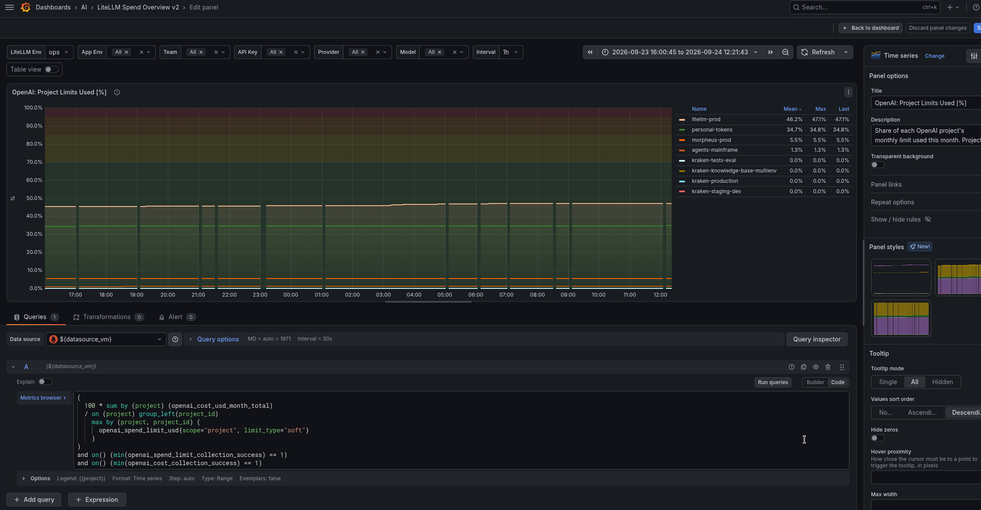The width and height of the screenshot is (981, 510).
Task: Click the hidden rules eye-slash icon
Action: [x=928, y=219]
